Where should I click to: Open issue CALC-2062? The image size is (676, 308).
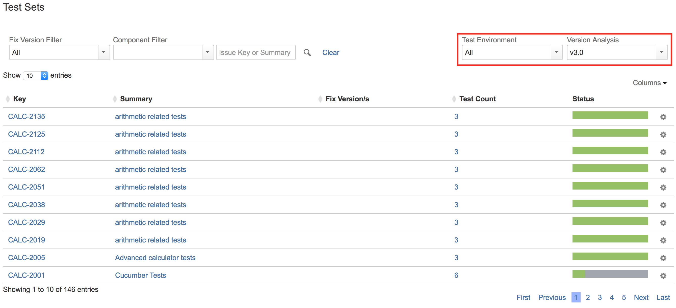[x=27, y=169]
